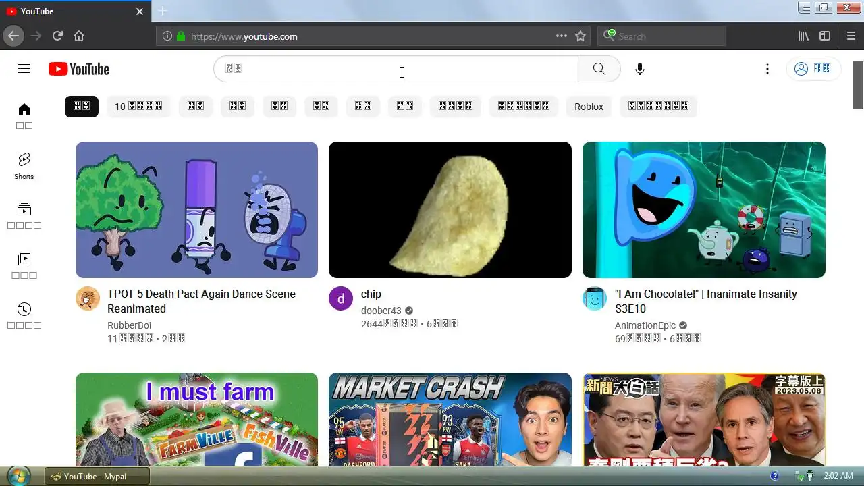Image resolution: width=864 pixels, height=486 pixels.
Task: Show site information icon in address bar
Action: [x=167, y=36]
